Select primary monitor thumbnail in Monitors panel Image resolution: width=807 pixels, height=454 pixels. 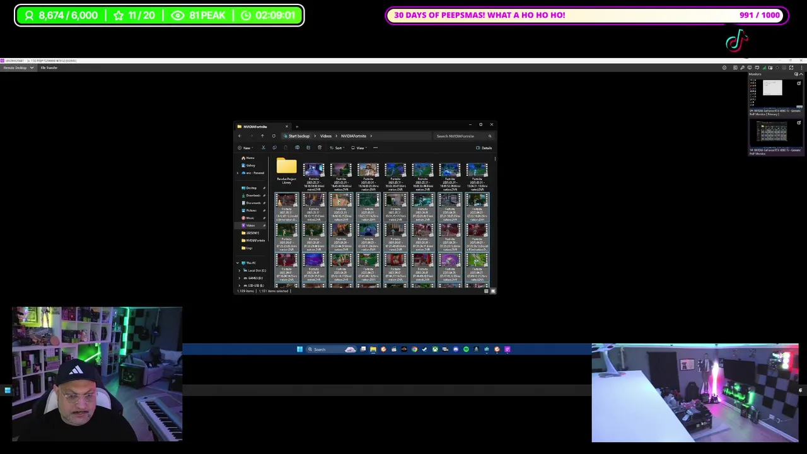pos(776,93)
